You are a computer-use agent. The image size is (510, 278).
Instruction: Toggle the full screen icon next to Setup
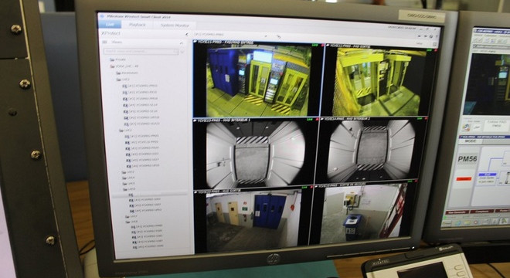pos(434,45)
